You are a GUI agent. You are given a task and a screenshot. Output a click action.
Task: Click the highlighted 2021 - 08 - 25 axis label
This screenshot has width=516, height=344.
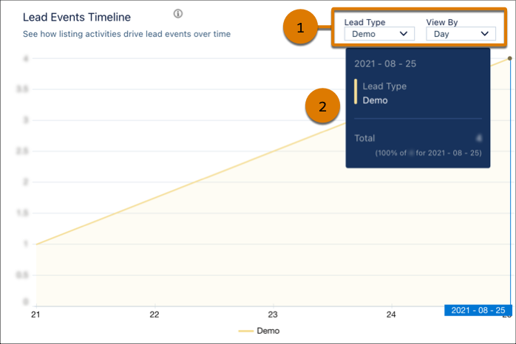[478, 310]
